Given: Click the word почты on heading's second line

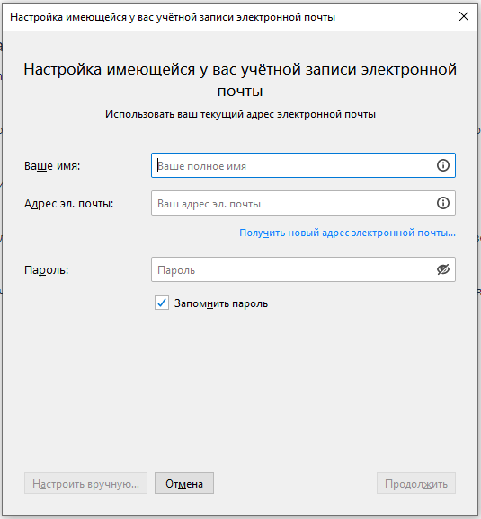Looking at the screenshot, I should [240, 92].
